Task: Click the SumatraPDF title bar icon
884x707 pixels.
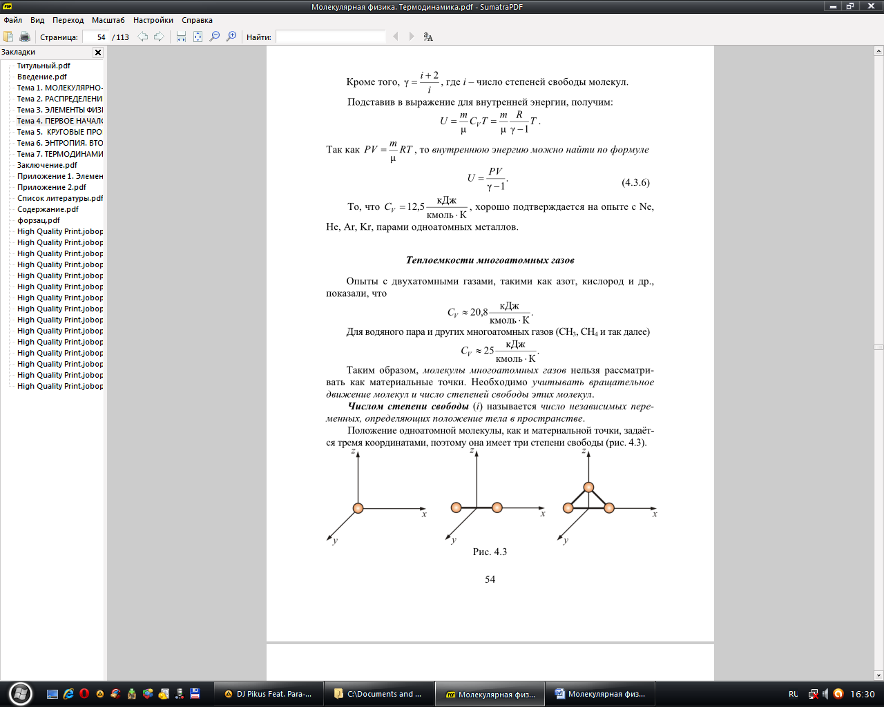Action: pos(7,6)
